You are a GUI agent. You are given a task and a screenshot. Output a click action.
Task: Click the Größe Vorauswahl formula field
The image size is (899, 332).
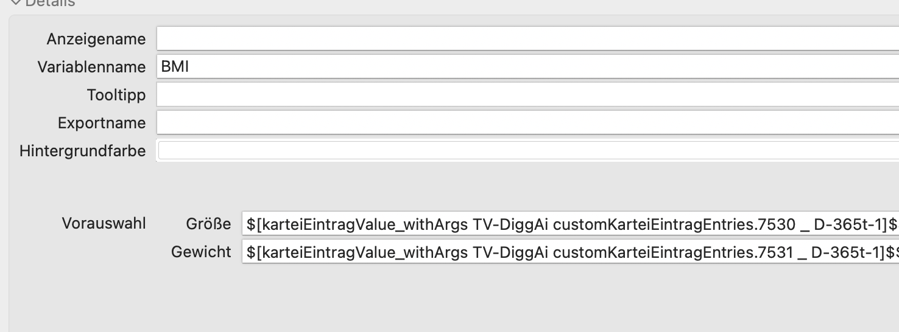pyautogui.click(x=570, y=224)
